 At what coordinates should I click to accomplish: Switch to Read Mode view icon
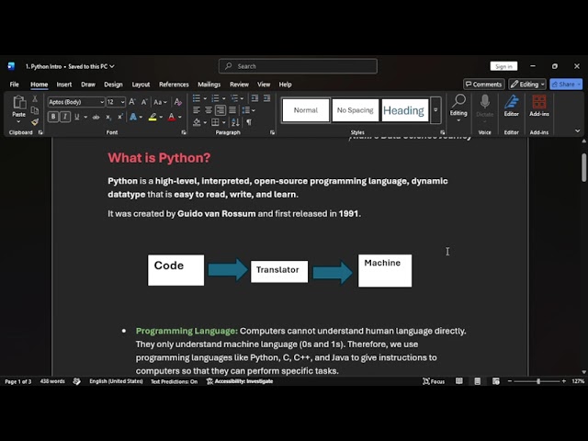click(x=459, y=381)
